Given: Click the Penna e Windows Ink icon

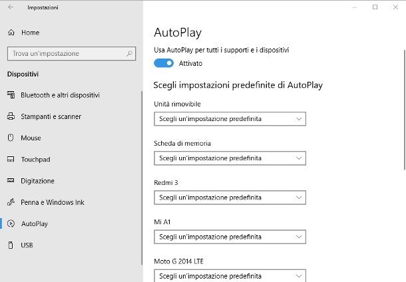Looking at the screenshot, I should point(11,202).
